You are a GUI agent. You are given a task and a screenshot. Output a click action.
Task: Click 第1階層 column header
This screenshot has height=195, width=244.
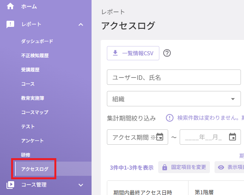[x=204, y=192]
